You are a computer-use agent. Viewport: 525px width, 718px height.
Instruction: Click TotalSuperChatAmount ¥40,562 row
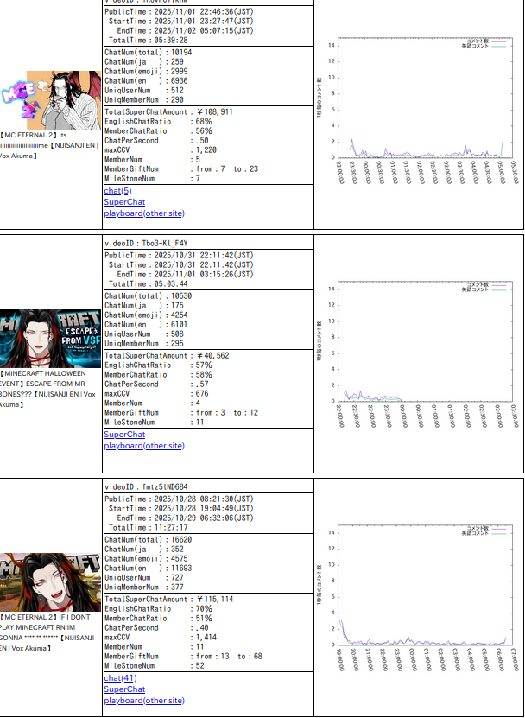click(167, 355)
